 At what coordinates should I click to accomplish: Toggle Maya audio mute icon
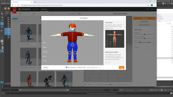pyautogui.click(x=165, y=90)
